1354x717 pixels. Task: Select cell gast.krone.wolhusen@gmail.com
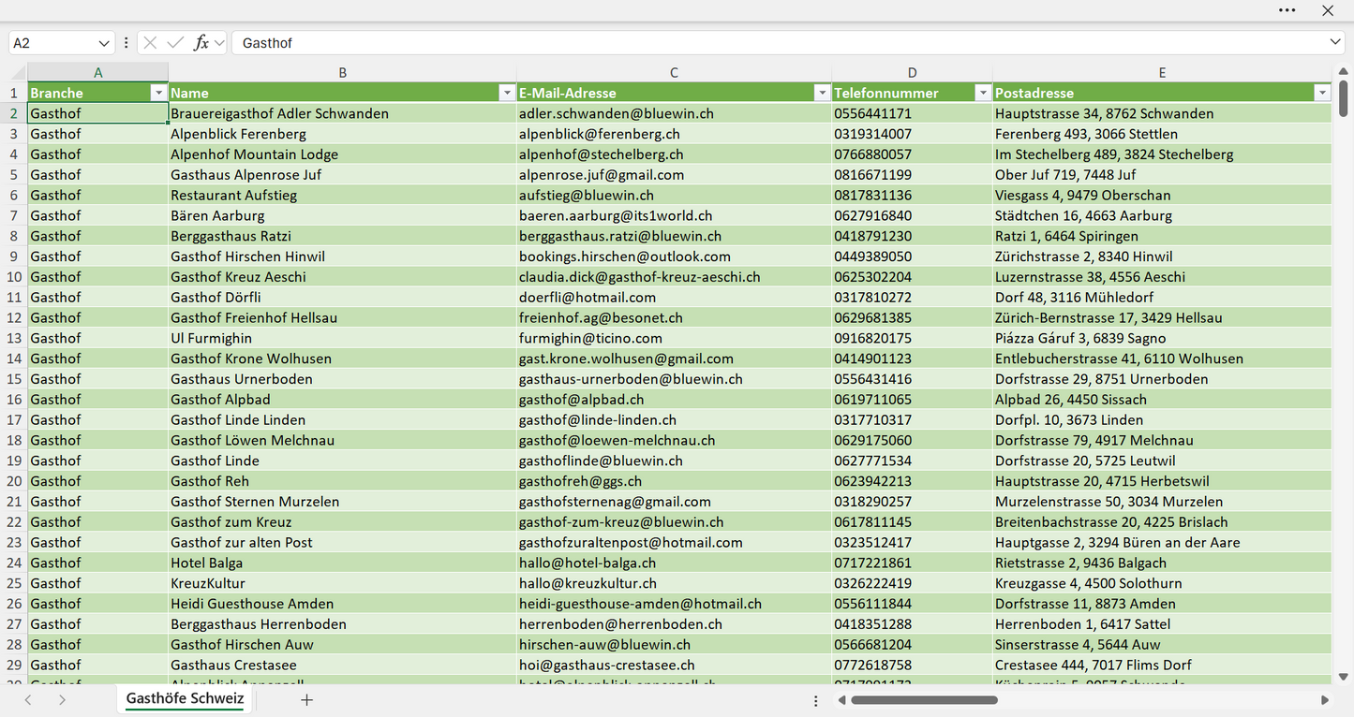click(674, 358)
